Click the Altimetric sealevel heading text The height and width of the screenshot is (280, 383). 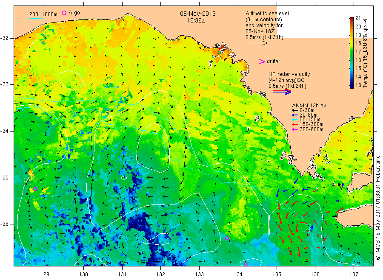(267, 14)
